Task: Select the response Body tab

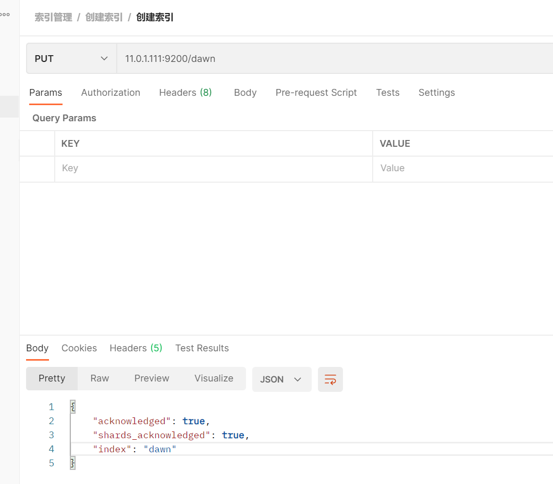Action: (38, 348)
